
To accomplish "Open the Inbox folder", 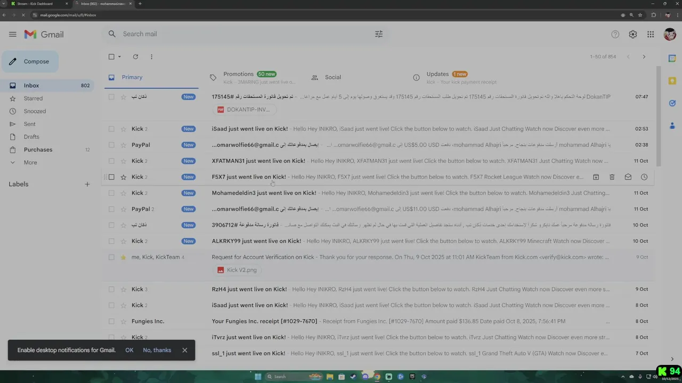I will tap(48, 86).
